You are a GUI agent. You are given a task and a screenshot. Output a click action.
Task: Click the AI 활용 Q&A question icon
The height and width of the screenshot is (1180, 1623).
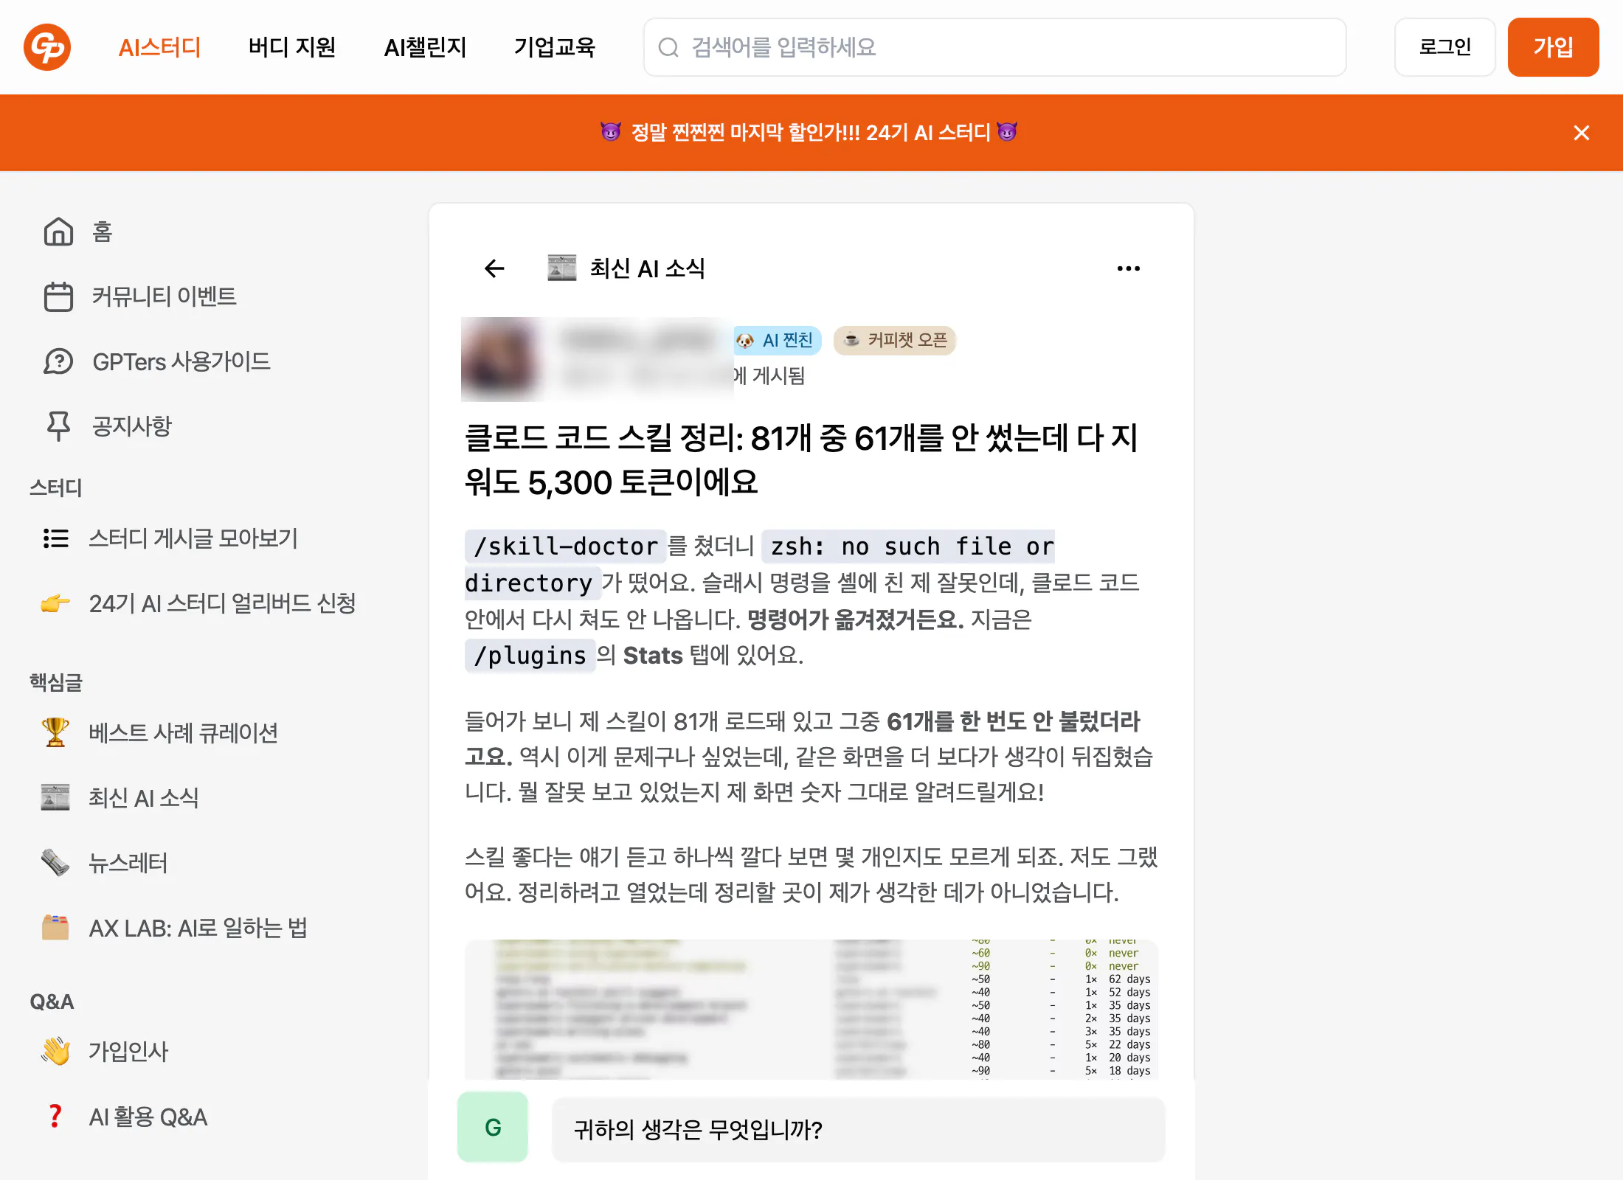click(55, 1116)
